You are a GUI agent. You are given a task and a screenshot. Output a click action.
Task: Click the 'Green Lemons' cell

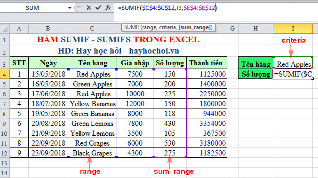pos(93,124)
